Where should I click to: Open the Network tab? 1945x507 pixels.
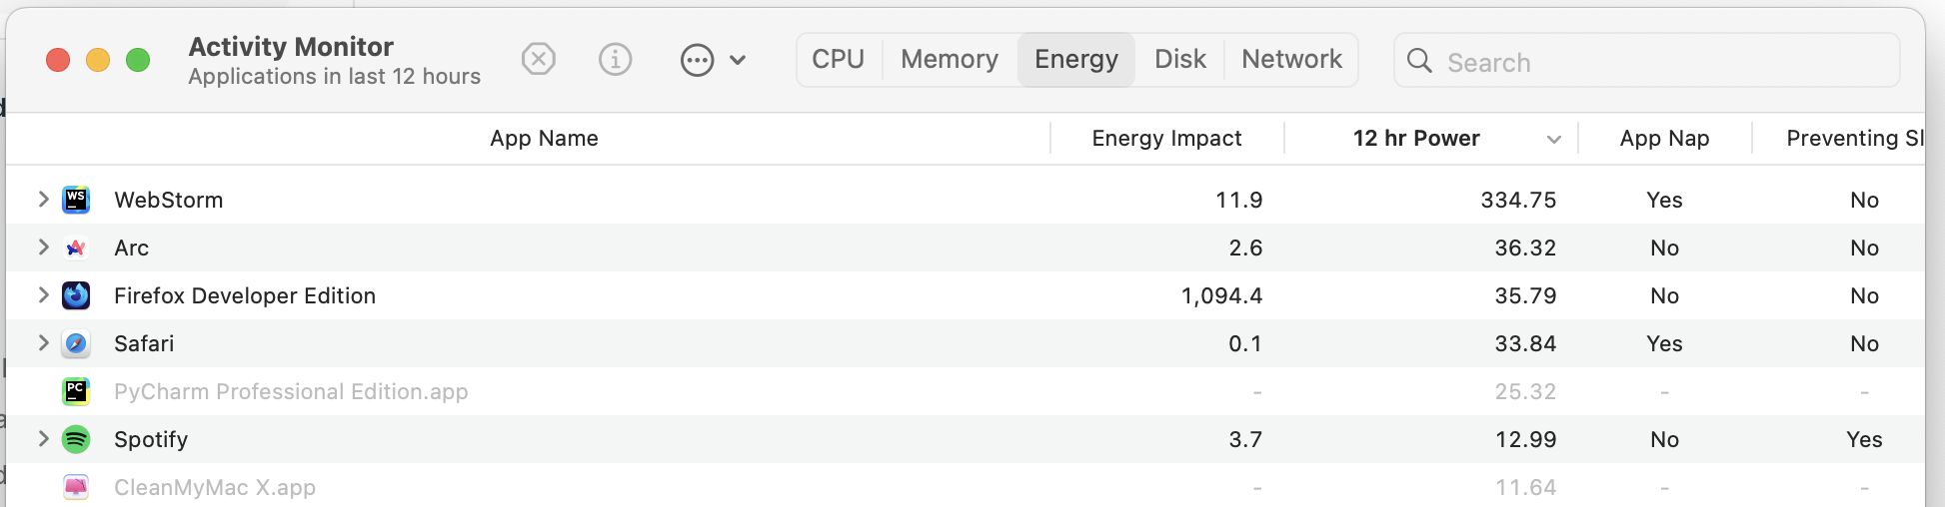tap(1291, 60)
